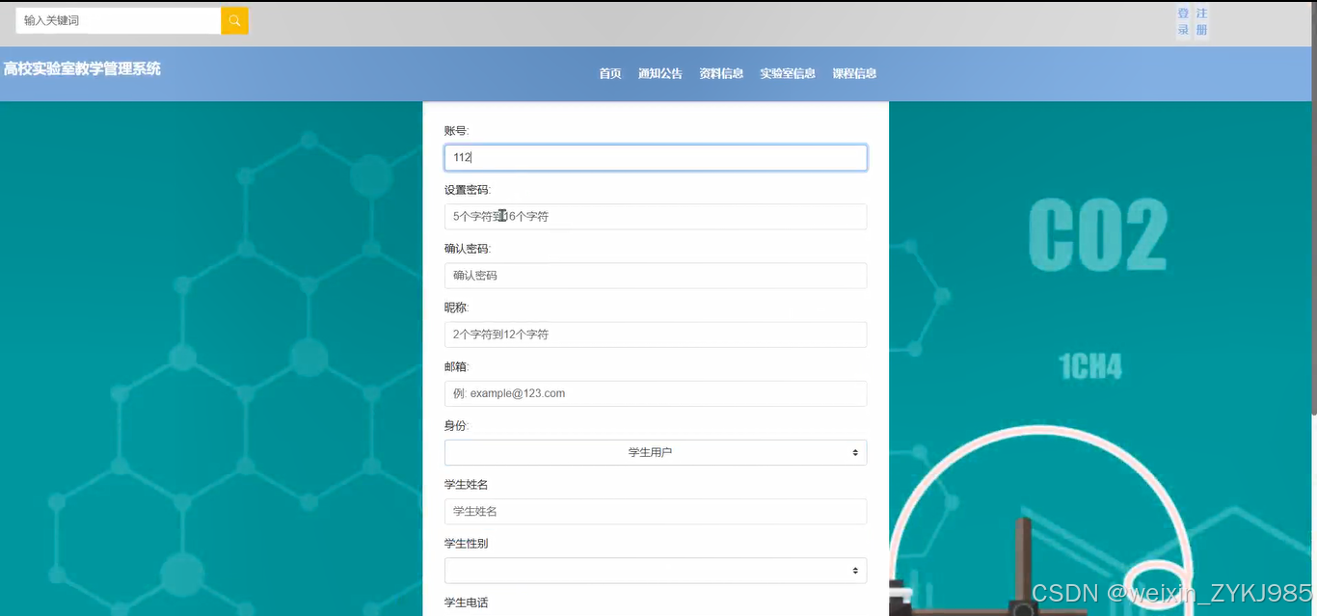Open the 身份 dropdown showing 学生用户
Image resolution: width=1317 pixels, height=616 pixels.
click(656, 452)
